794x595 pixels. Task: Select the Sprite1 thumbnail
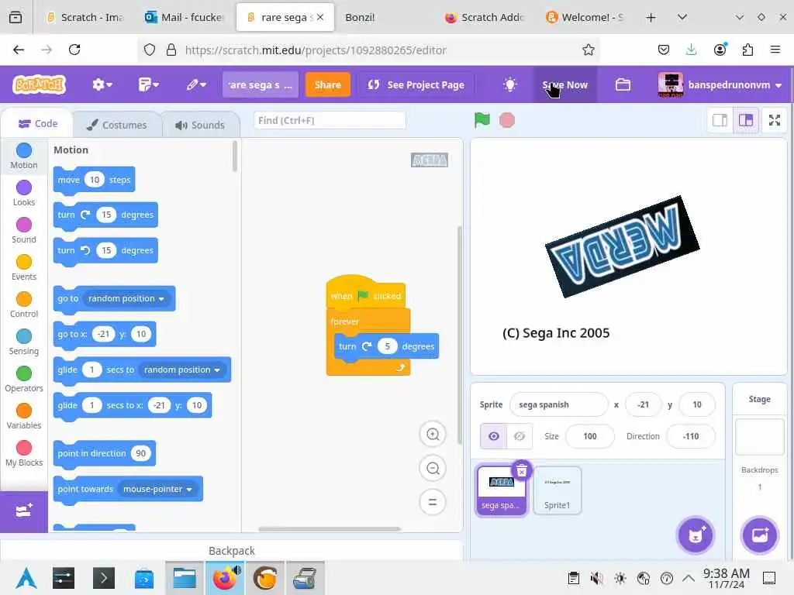tap(557, 490)
